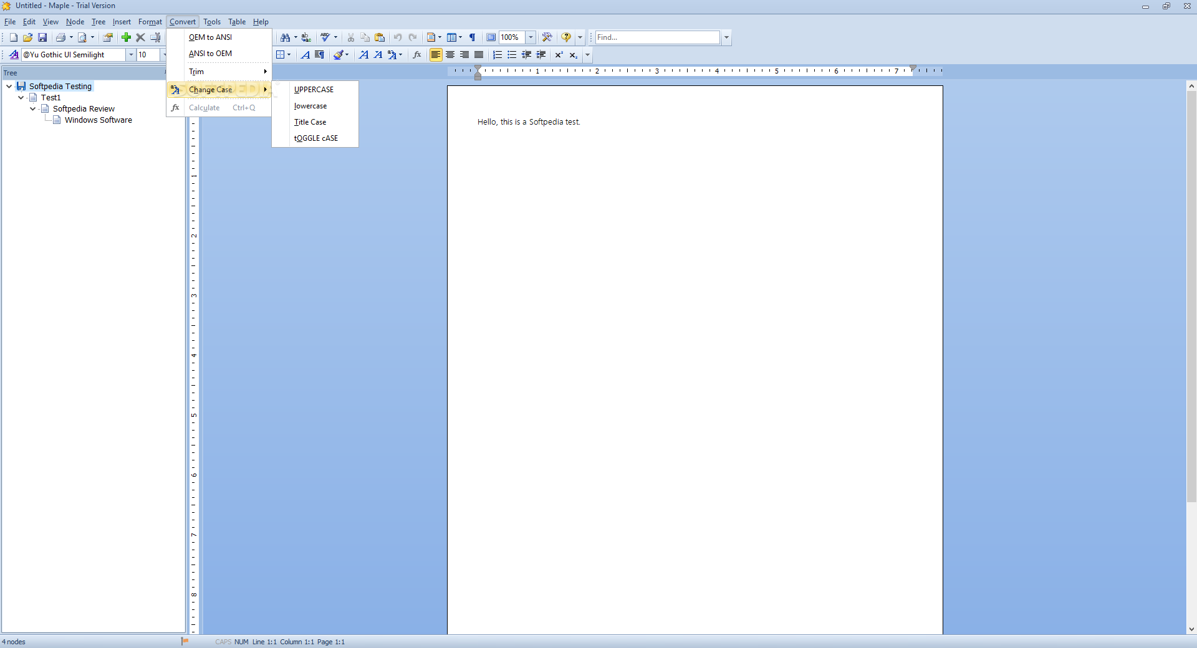Viewport: 1197px width, 648px height.
Task: Select Softpedia Review tree node
Action: pyautogui.click(x=84, y=109)
